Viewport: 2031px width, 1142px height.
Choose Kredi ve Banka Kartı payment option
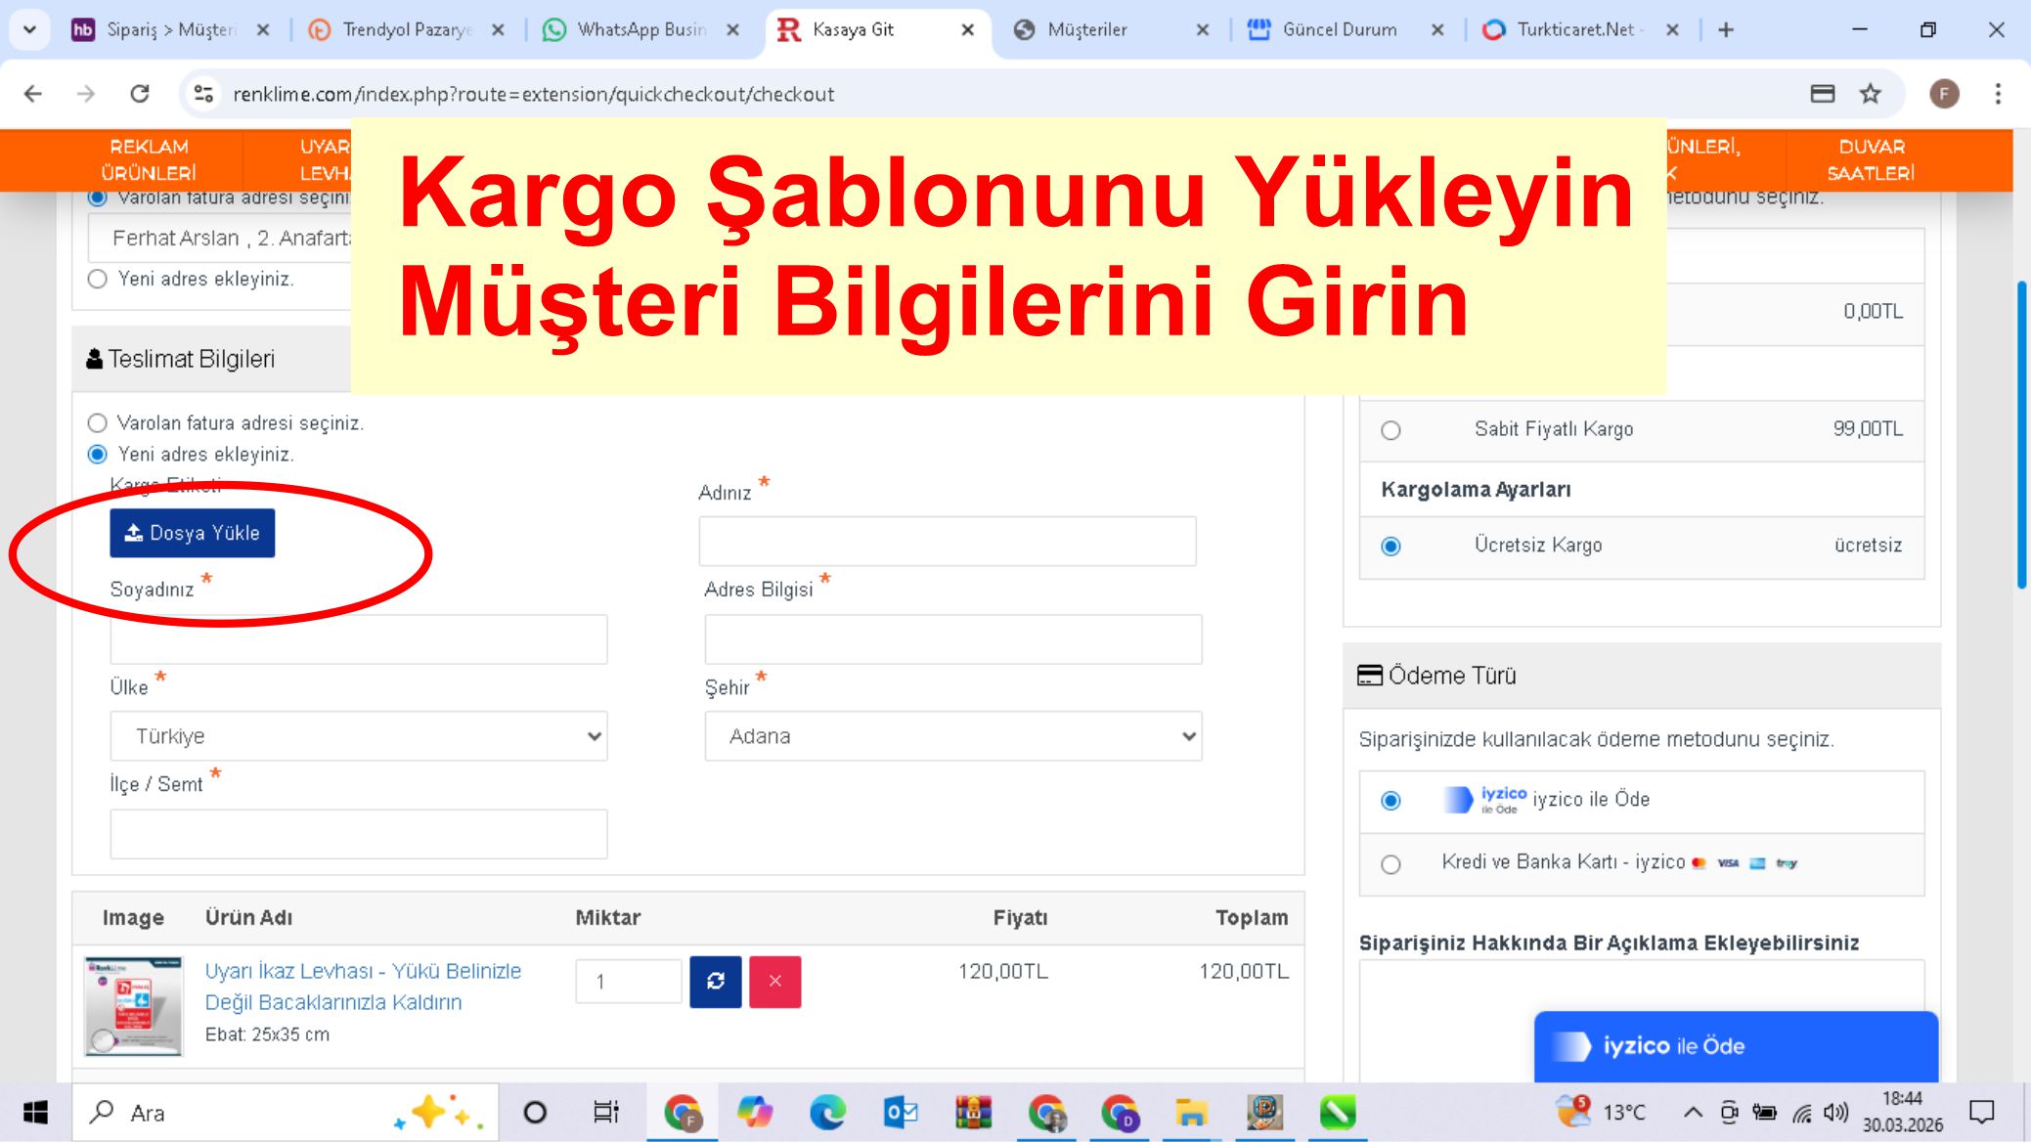1391,864
